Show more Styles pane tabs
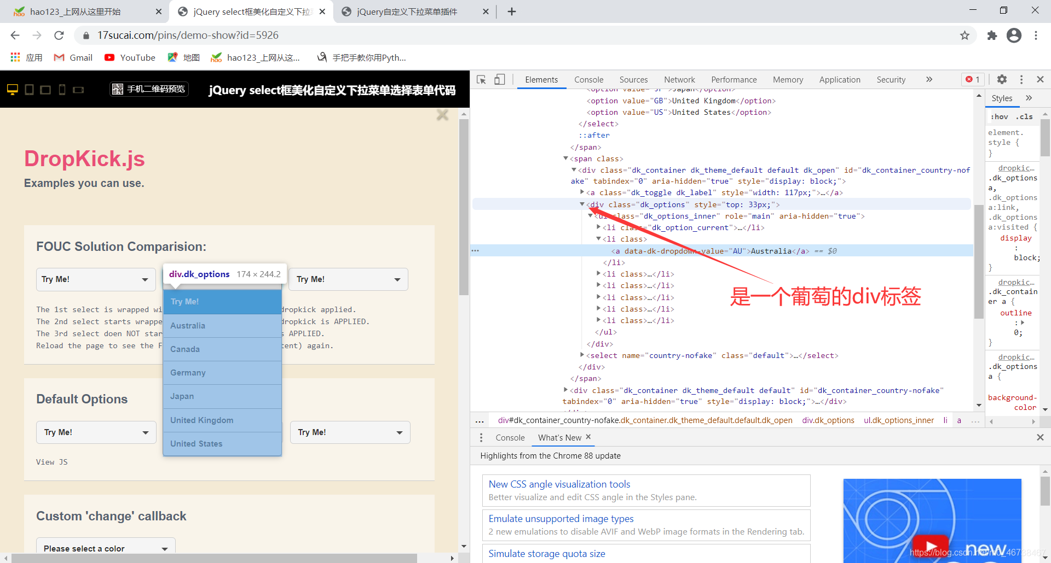Screen dimensions: 1051x563 1029,98
